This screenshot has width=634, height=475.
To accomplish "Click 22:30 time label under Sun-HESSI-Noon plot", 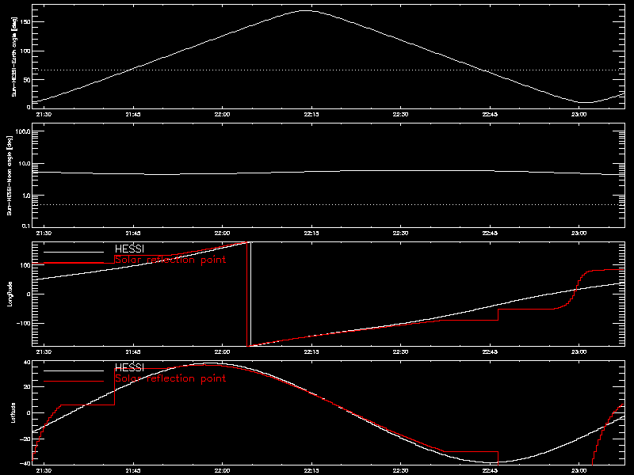I will coord(401,233).
